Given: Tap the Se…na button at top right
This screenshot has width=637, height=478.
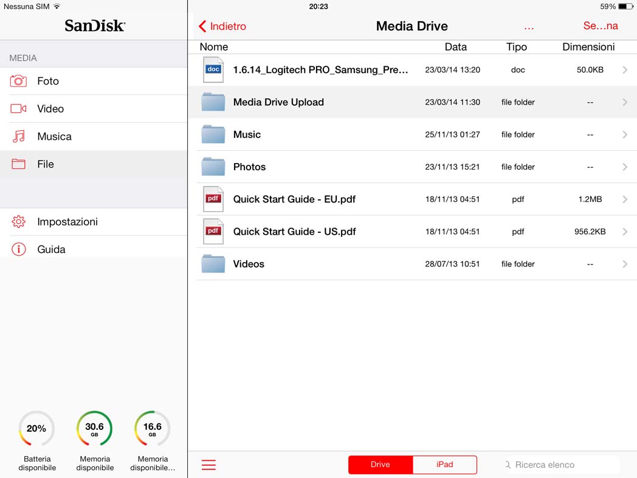Looking at the screenshot, I should click(600, 26).
